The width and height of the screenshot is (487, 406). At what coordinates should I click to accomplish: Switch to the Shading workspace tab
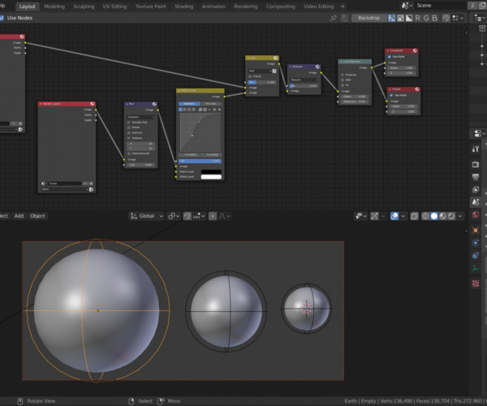pyautogui.click(x=184, y=6)
